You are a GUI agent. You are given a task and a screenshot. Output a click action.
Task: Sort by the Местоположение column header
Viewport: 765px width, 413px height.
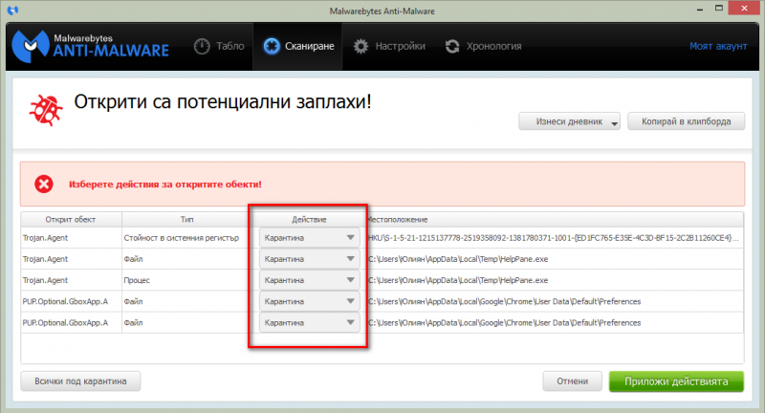click(555, 220)
